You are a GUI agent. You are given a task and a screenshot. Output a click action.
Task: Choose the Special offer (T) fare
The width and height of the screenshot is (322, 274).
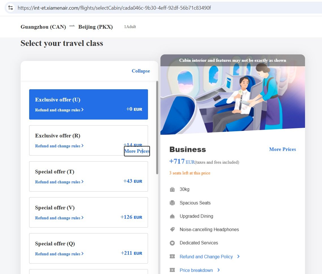(88, 176)
